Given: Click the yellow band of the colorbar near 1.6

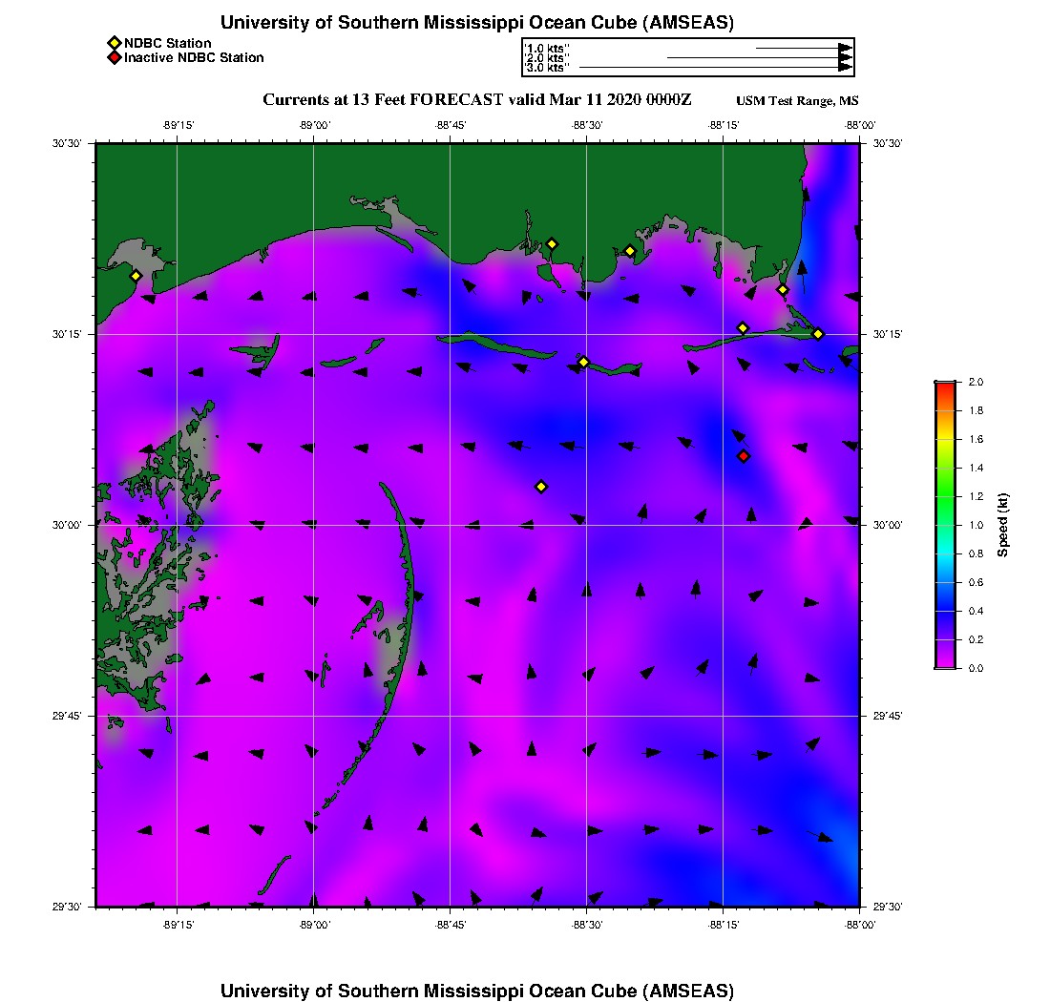Looking at the screenshot, I should 945,439.
